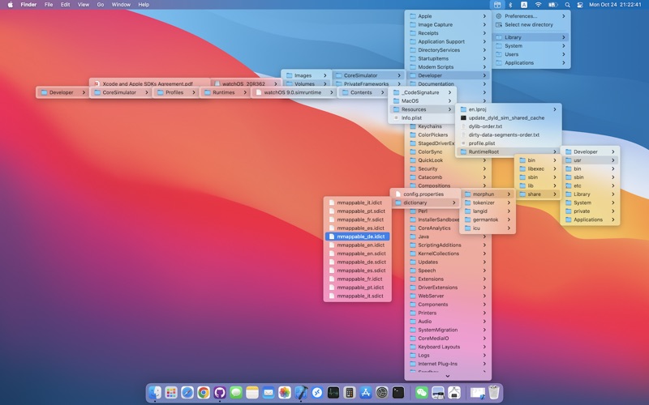The width and height of the screenshot is (649, 405).
Task: Open the Help menu
Action: point(144,5)
